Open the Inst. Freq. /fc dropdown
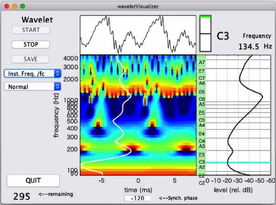The image size is (276, 205). pyautogui.click(x=33, y=74)
